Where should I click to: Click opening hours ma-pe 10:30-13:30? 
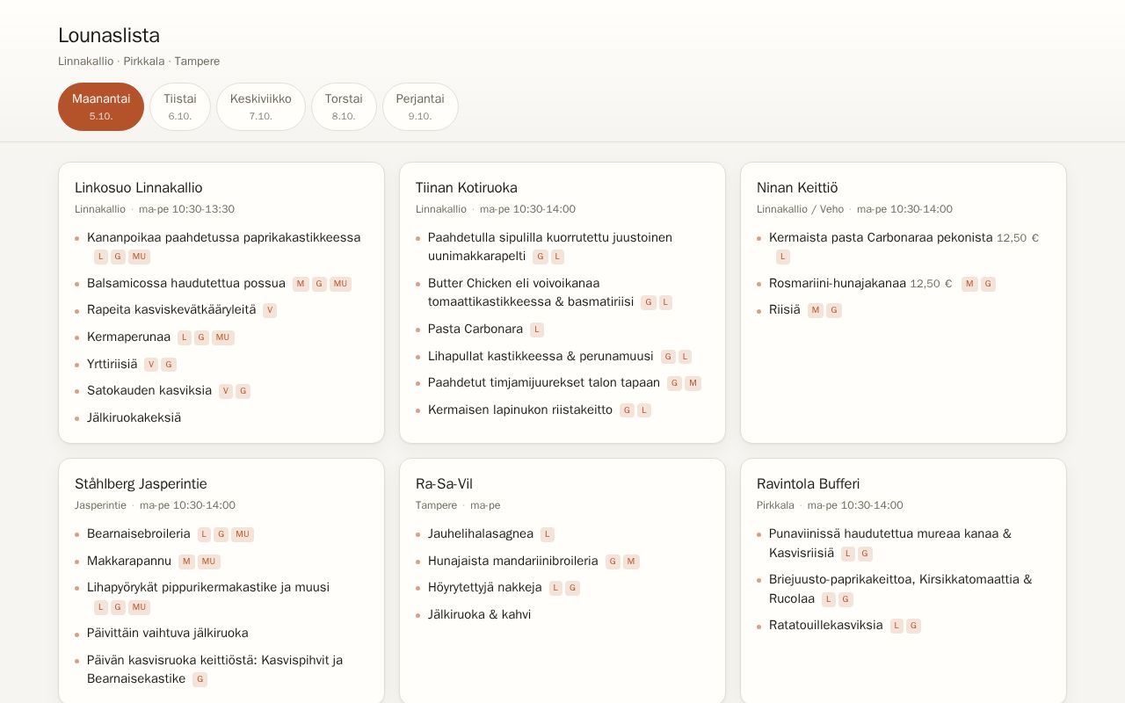[x=186, y=209]
